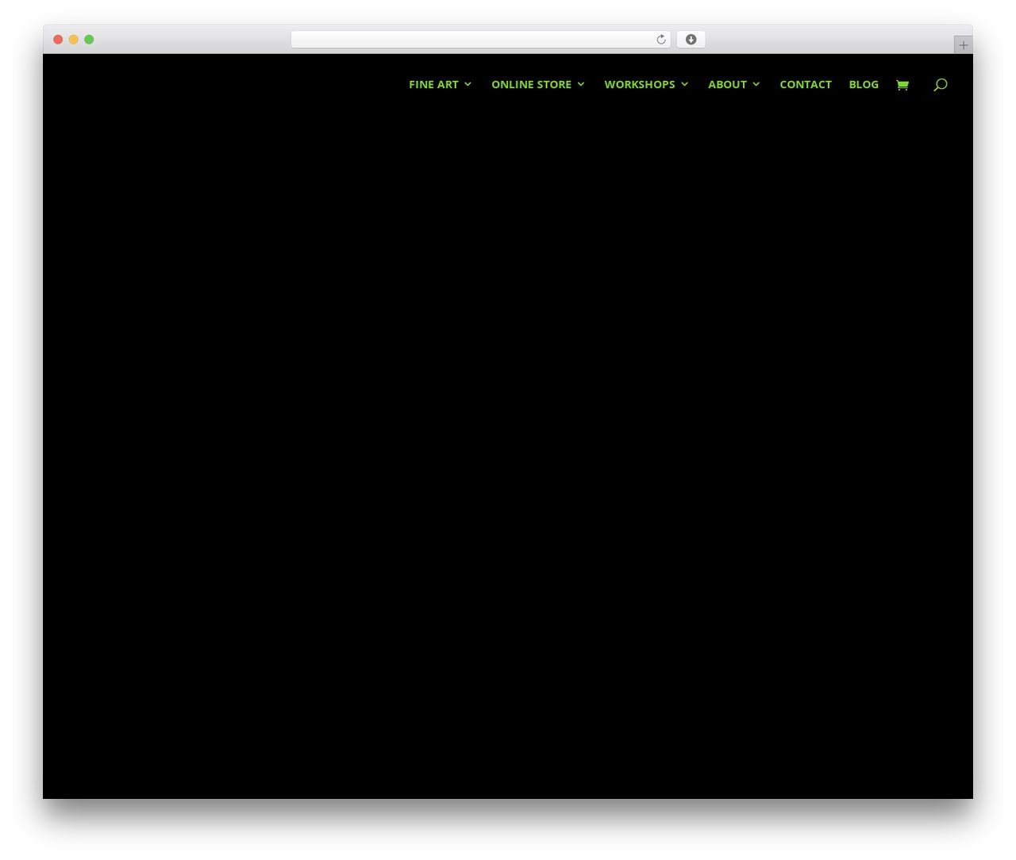Click the red close window dot
Screen dimensions: 1016x860
point(58,40)
